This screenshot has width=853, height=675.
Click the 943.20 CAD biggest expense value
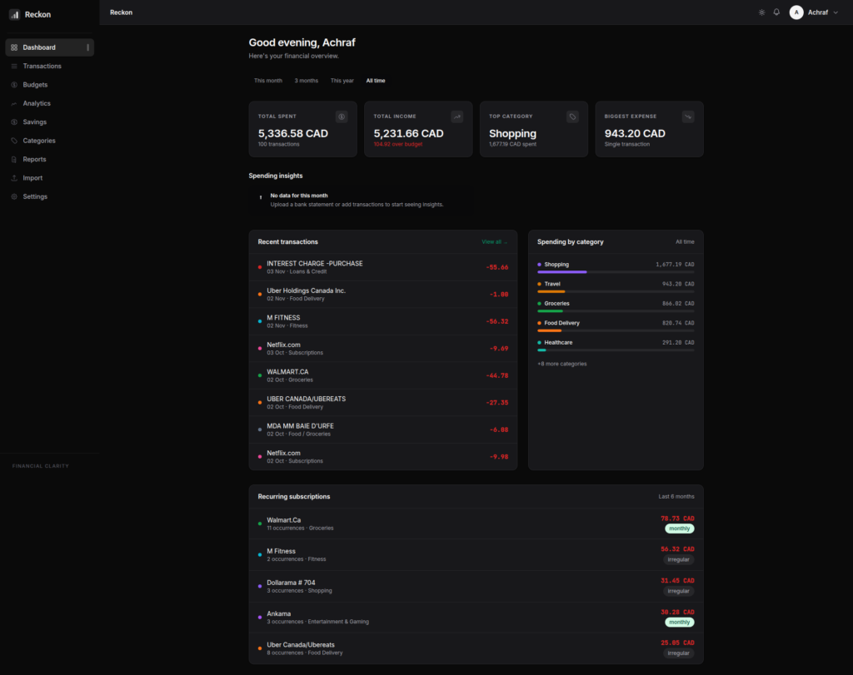point(634,133)
